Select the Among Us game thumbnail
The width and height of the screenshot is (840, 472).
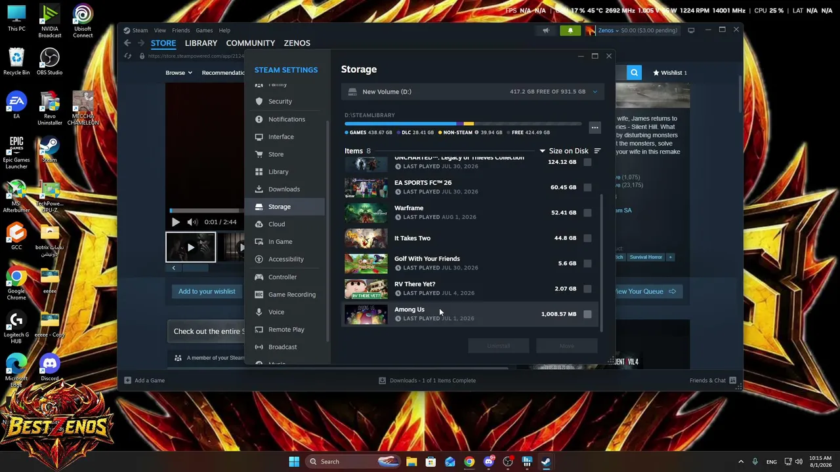click(366, 314)
